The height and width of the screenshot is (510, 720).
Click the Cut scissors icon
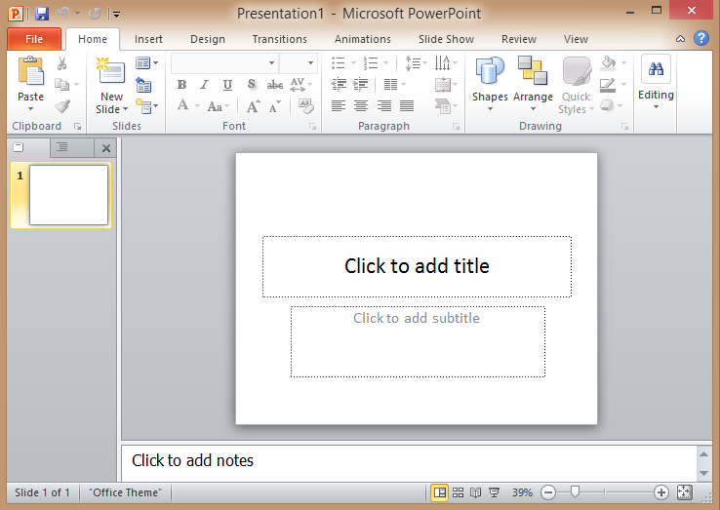click(x=62, y=63)
